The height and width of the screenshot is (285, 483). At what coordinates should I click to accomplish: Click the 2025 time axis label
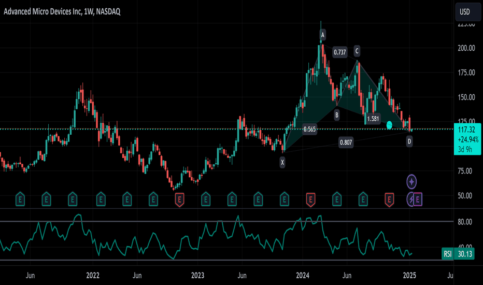point(409,275)
